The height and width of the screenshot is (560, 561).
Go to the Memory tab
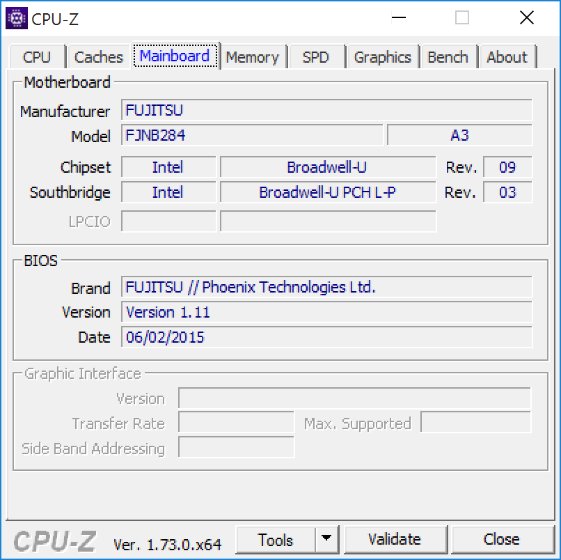252,57
